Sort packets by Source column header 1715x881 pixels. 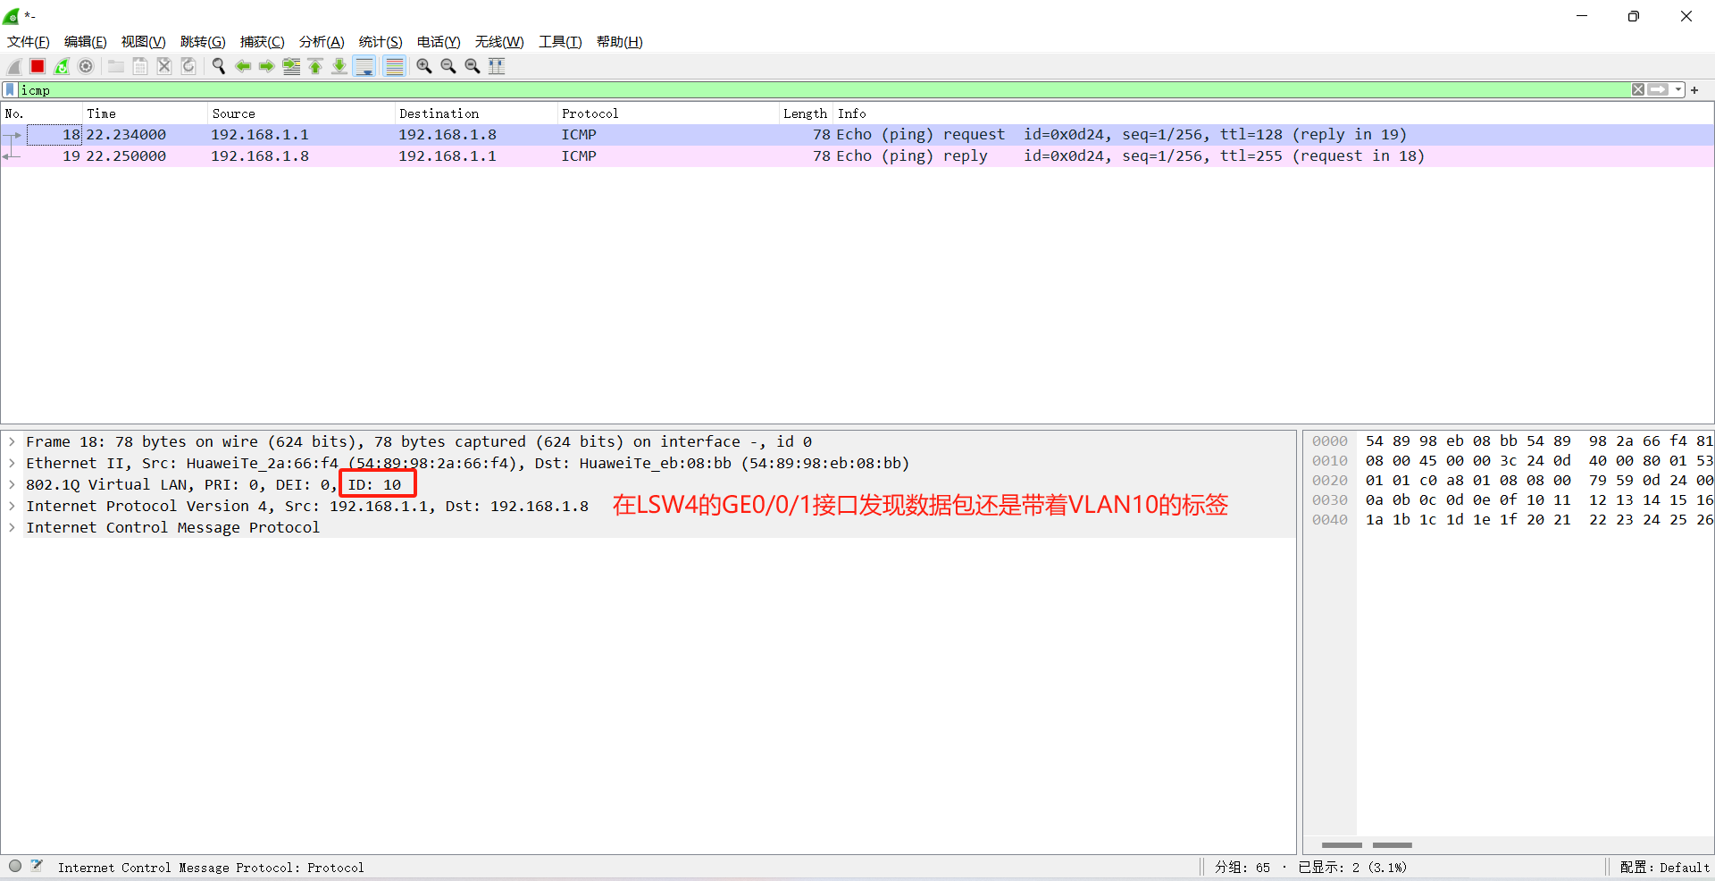(302, 113)
